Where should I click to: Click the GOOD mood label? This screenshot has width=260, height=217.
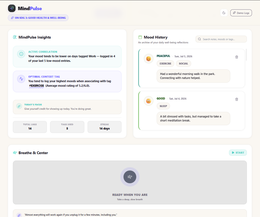161,98
